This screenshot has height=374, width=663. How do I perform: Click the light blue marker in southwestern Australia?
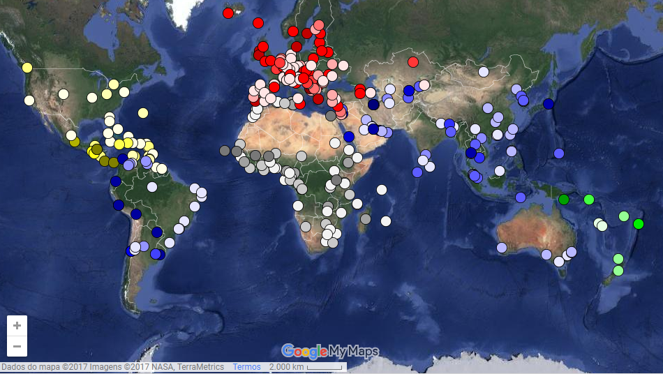click(x=502, y=248)
